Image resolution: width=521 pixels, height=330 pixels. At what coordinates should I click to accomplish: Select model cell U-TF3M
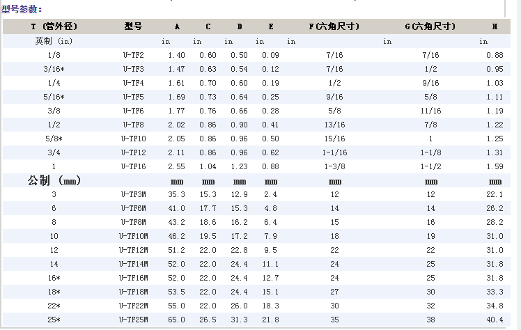point(133,194)
